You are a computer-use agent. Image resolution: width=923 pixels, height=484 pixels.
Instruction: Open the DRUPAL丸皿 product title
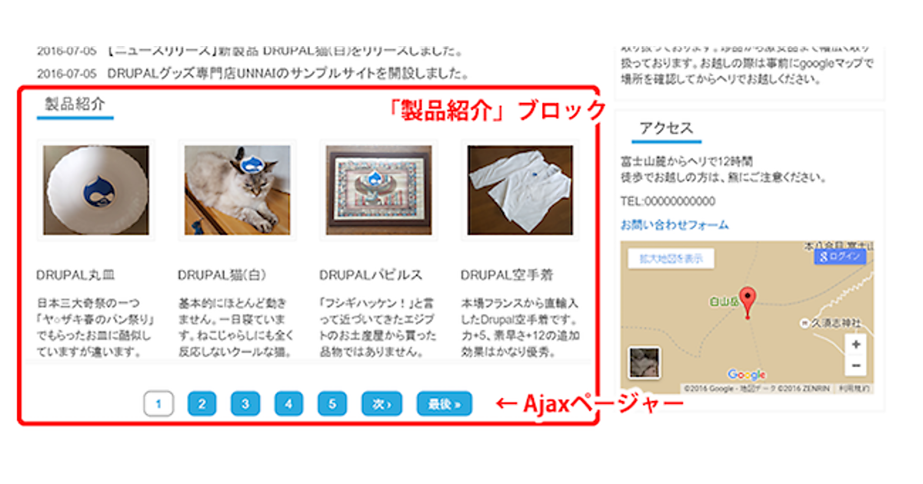[x=75, y=274]
